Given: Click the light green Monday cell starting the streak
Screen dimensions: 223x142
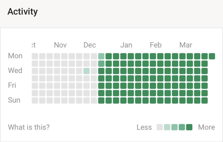Looking at the screenshot, I should [x=101, y=56].
